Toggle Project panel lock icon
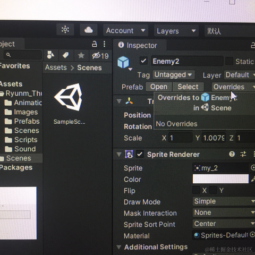Screen dimensions: 255x255 (x=95, y=44)
